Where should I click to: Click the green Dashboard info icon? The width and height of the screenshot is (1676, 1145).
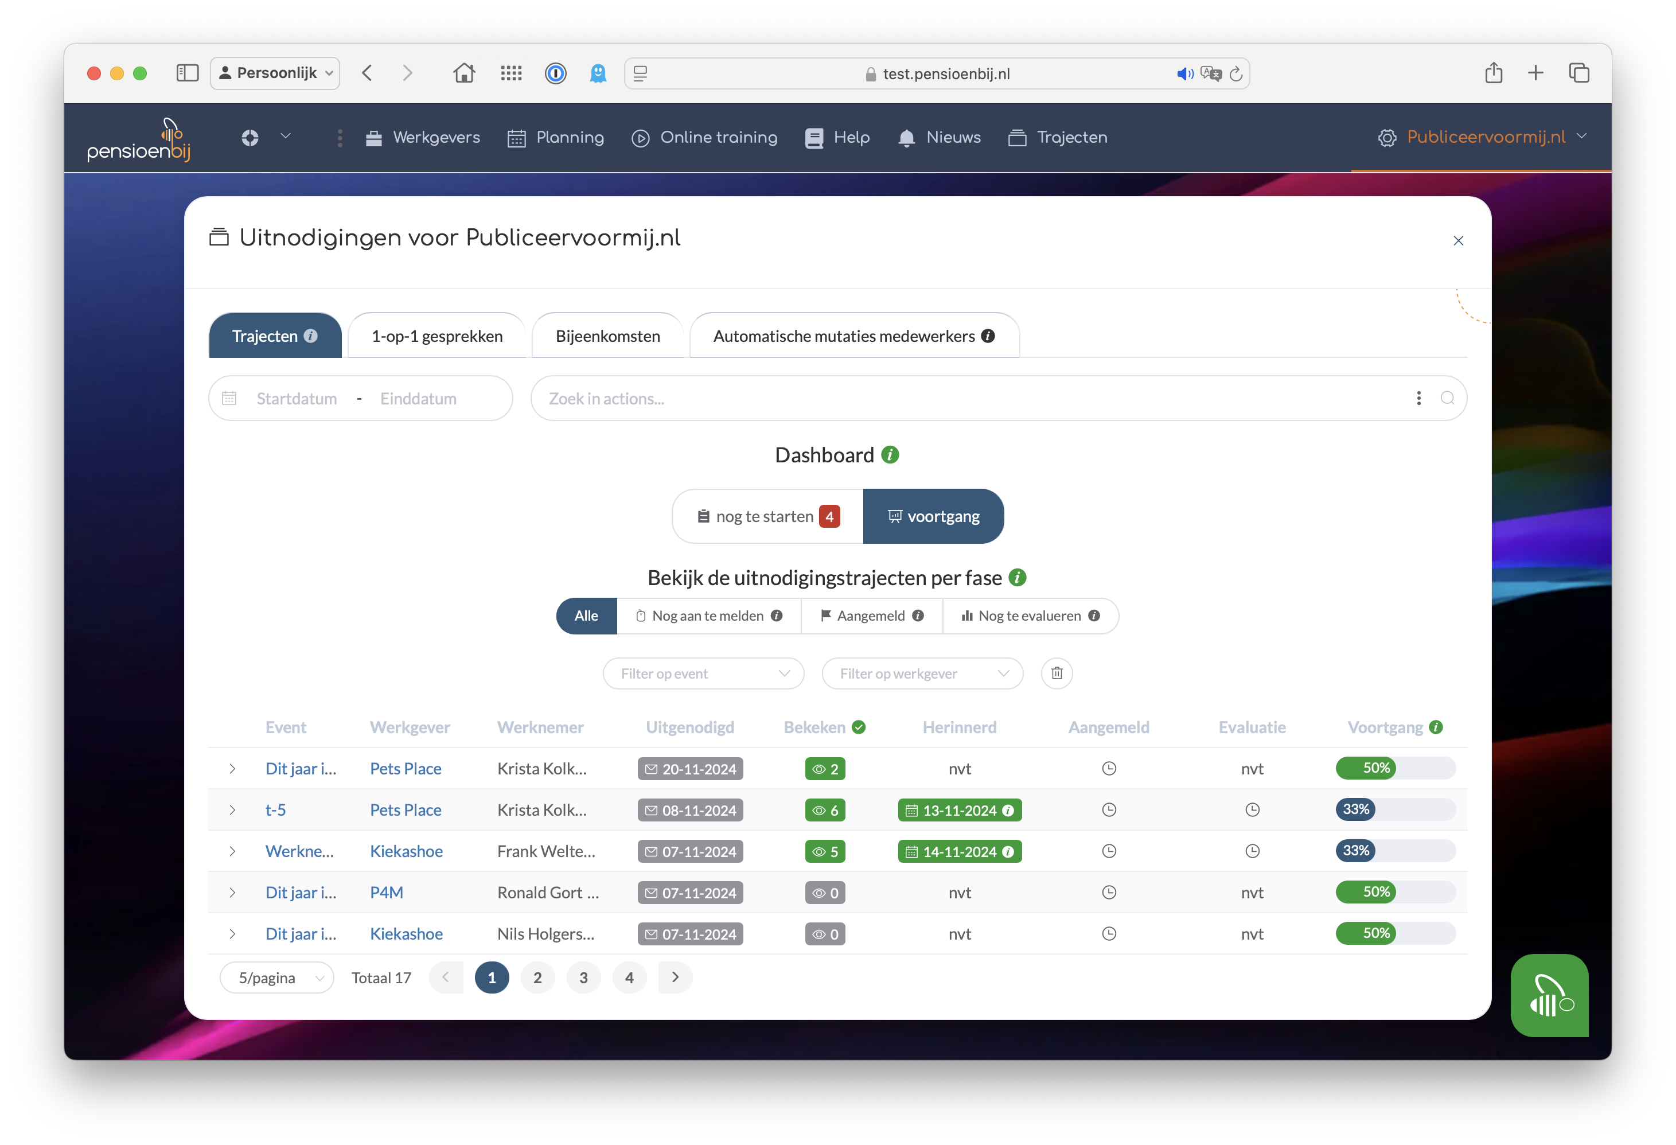pos(891,455)
